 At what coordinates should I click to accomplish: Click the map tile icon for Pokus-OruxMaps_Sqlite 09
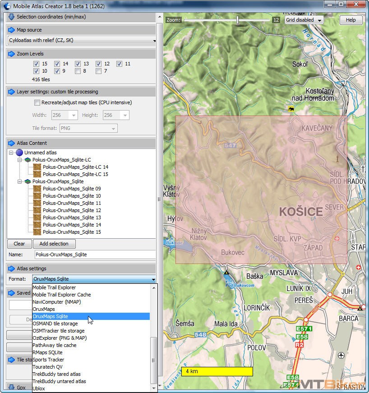pos(37,189)
